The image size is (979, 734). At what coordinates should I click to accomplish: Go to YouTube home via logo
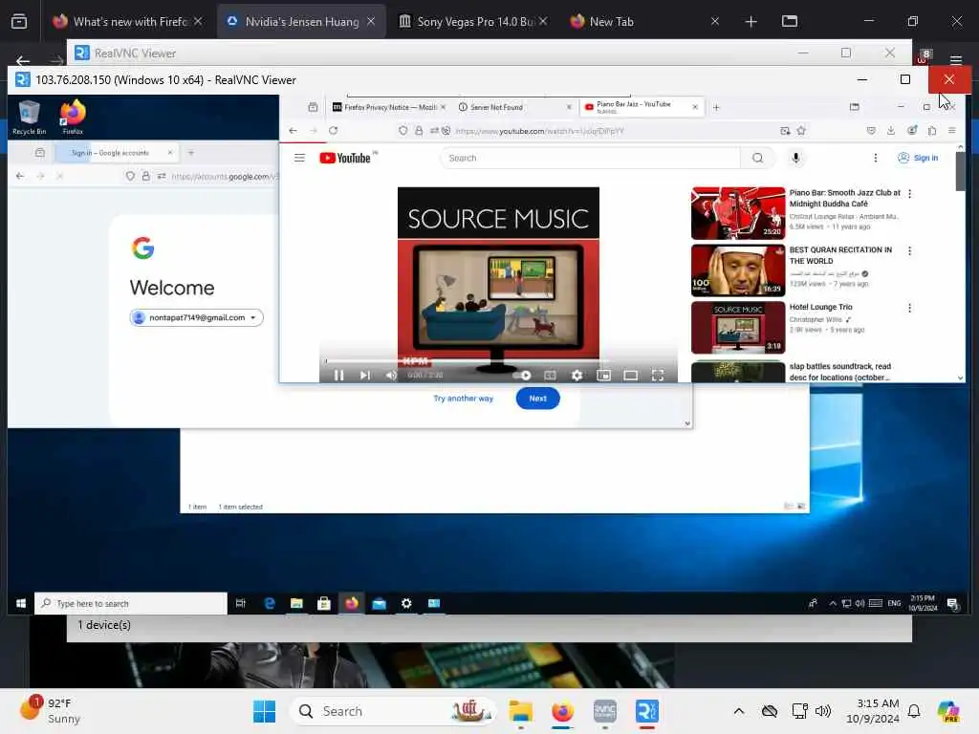[345, 158]
